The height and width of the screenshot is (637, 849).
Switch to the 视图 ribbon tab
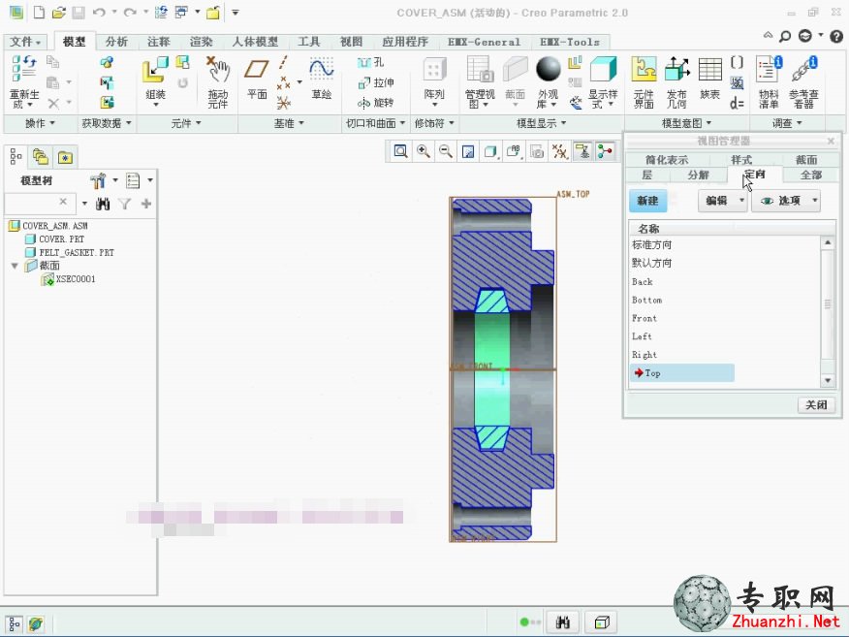point(351,42)
